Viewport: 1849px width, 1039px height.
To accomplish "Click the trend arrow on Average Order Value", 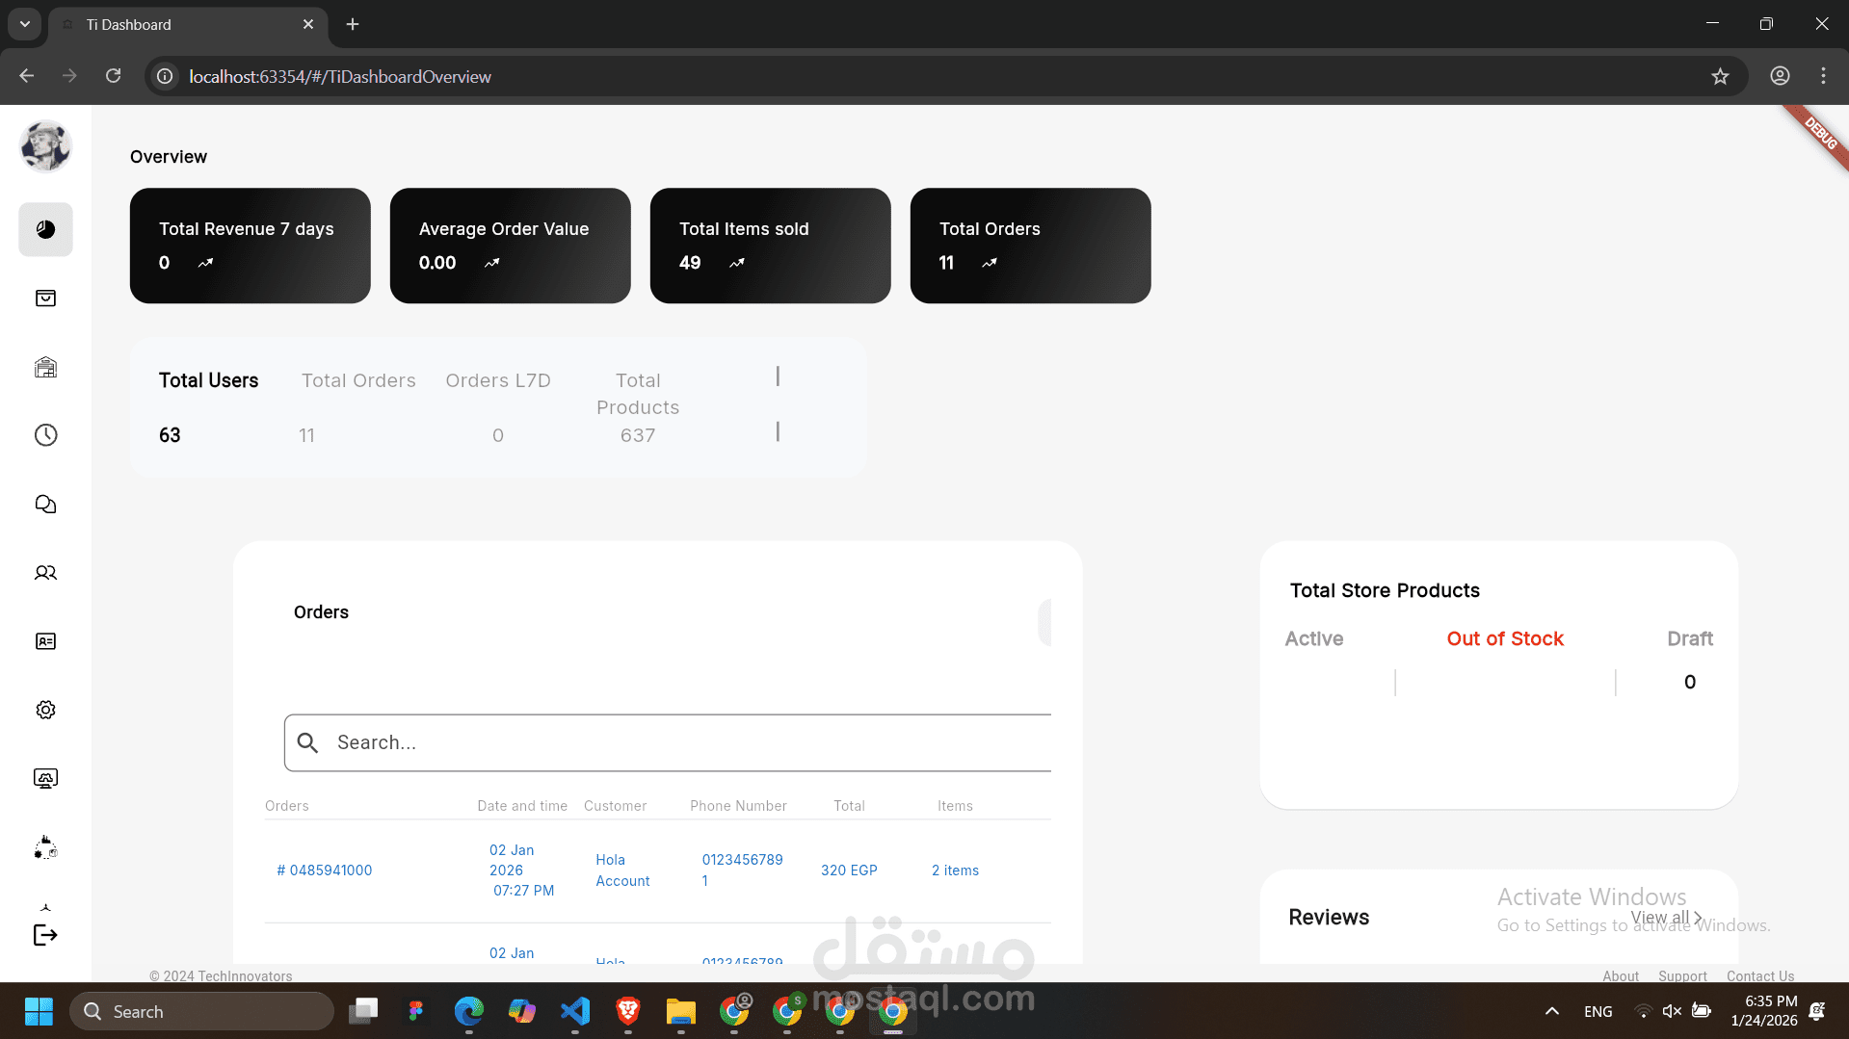I will click(x=491, y=263).
